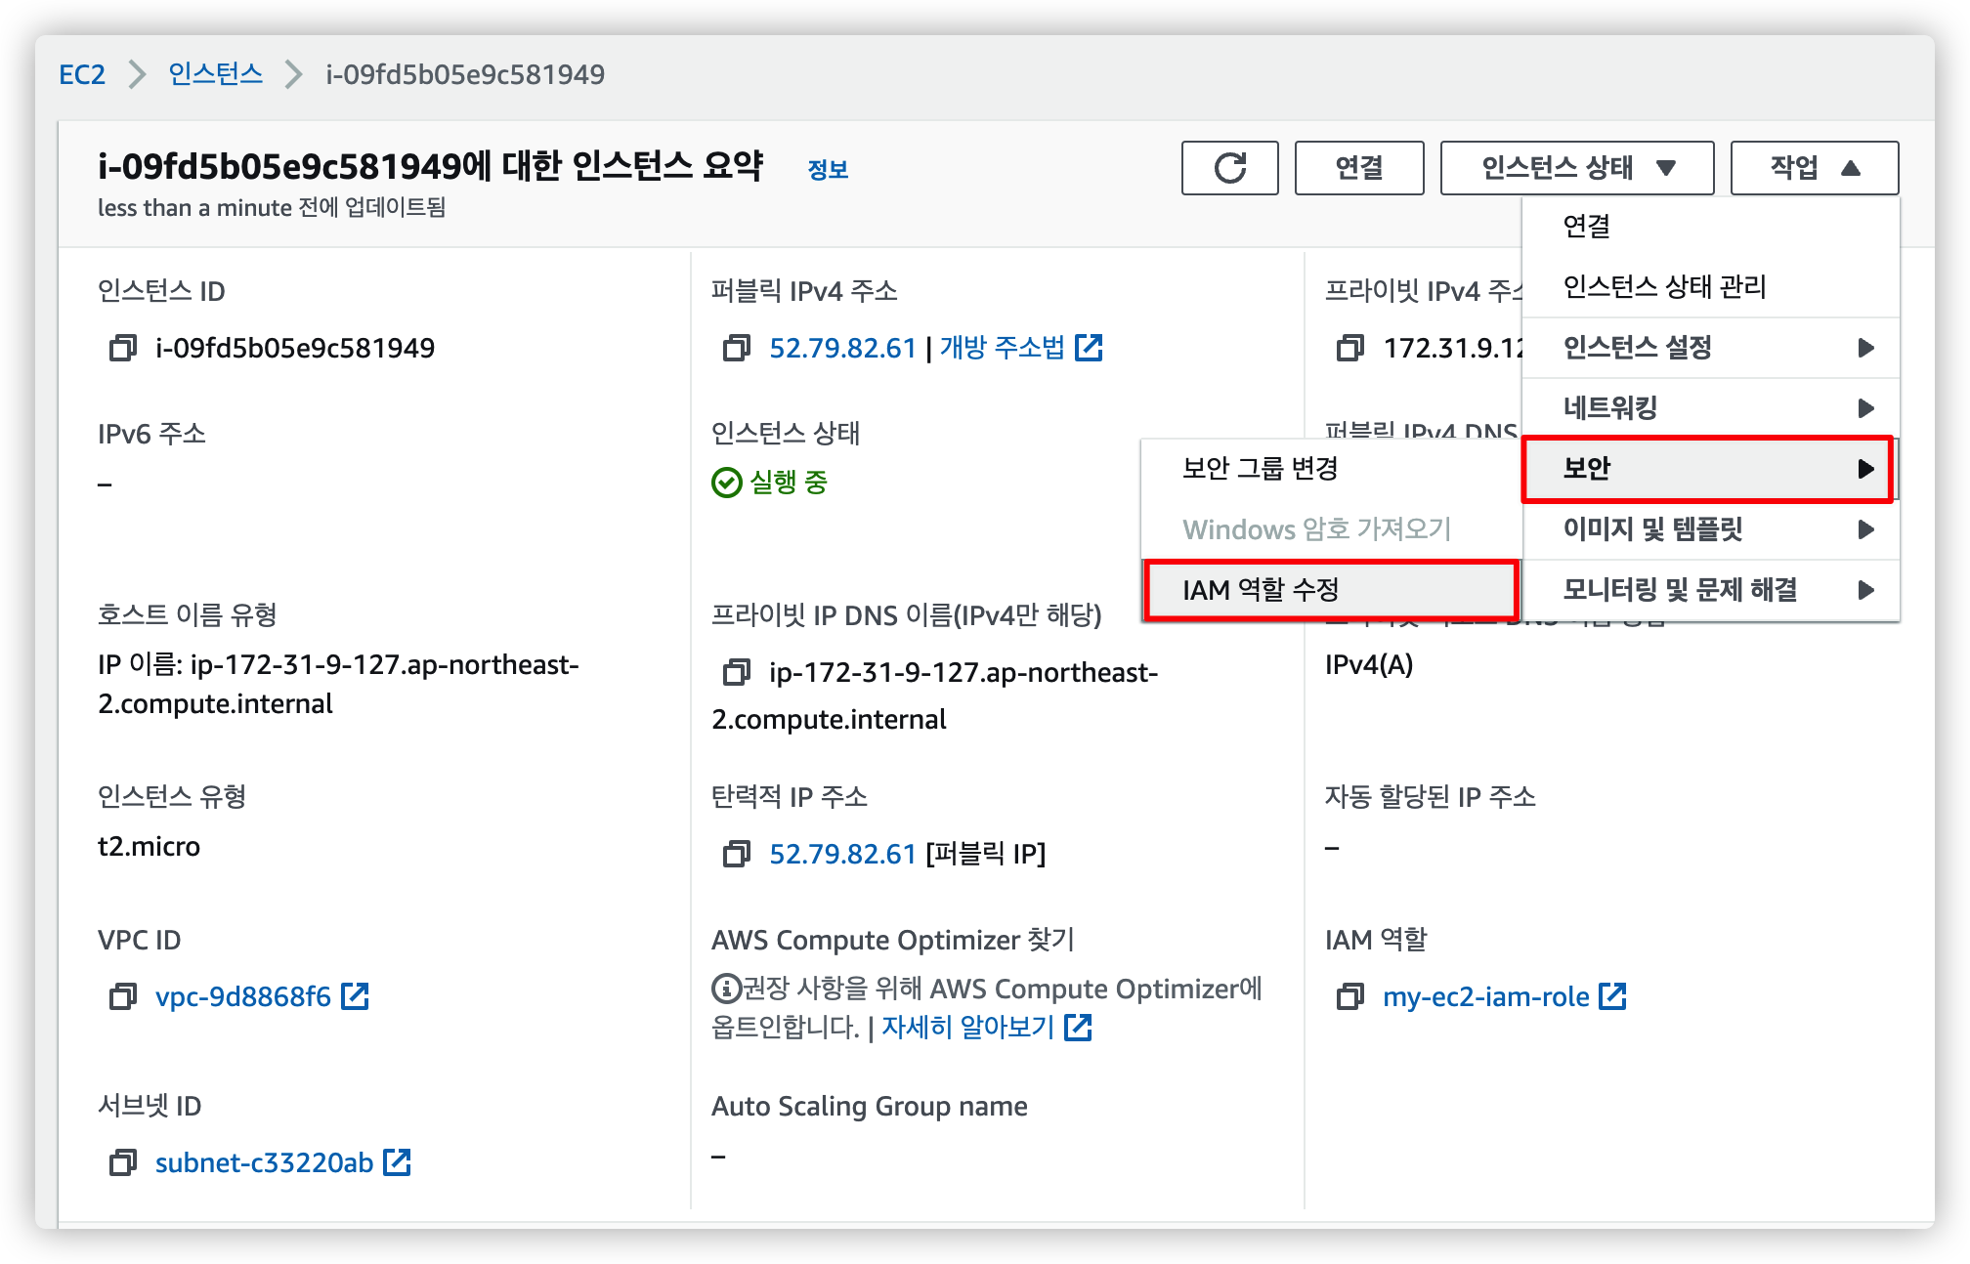Click the refresh icon button
1970x1264 pixels.
pyautogui.click(x=1229, y=168)
